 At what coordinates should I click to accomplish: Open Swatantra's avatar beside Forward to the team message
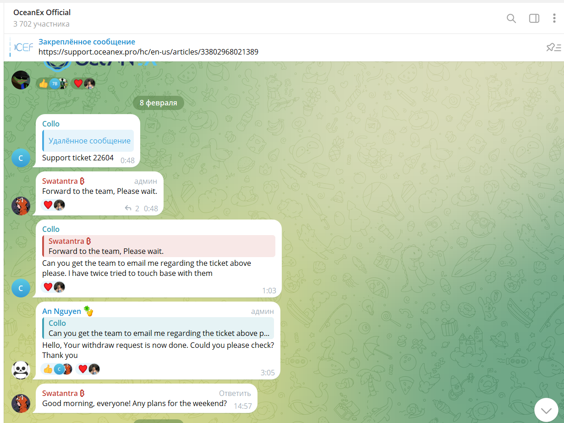(21, 206)
